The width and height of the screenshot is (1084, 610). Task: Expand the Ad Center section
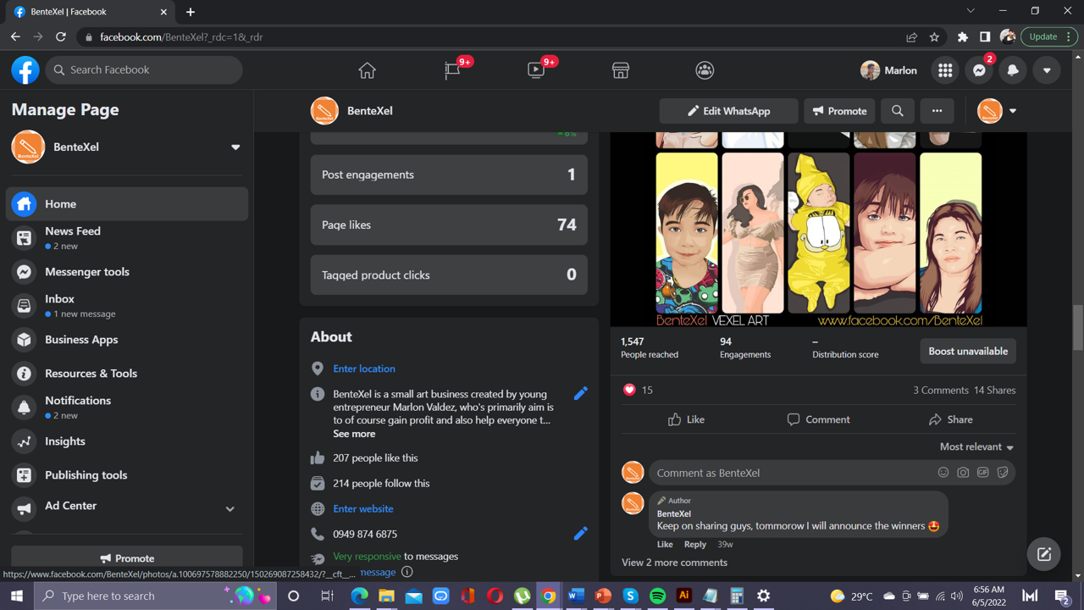click(x=230, y=508)
